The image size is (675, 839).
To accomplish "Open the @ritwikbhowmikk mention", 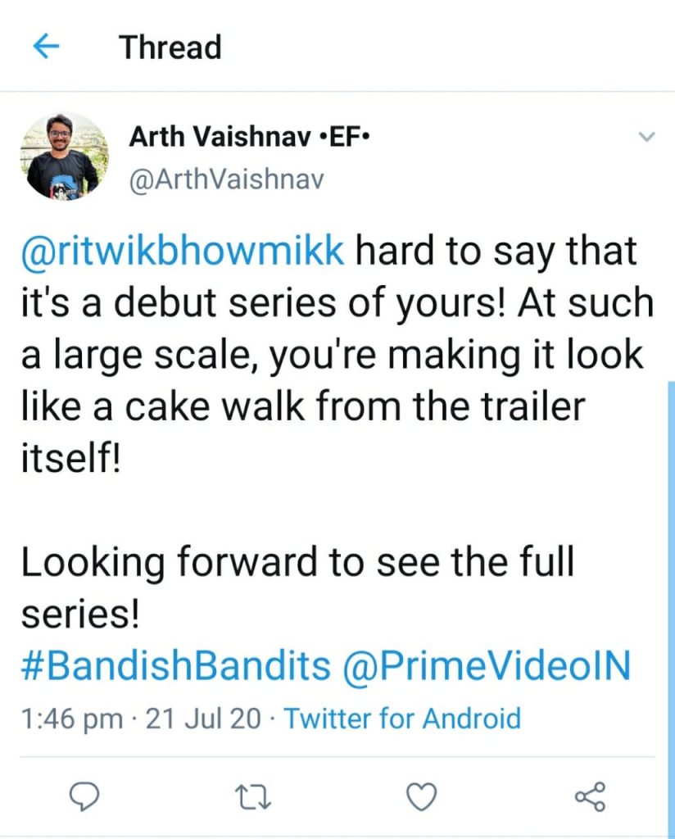I will pos(182,252).
